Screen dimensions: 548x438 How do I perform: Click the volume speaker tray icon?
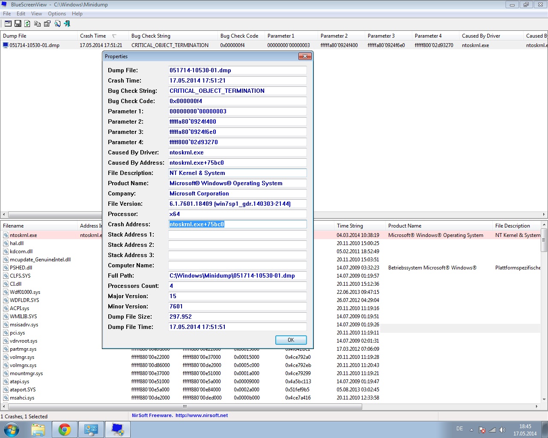click(503, 430)
